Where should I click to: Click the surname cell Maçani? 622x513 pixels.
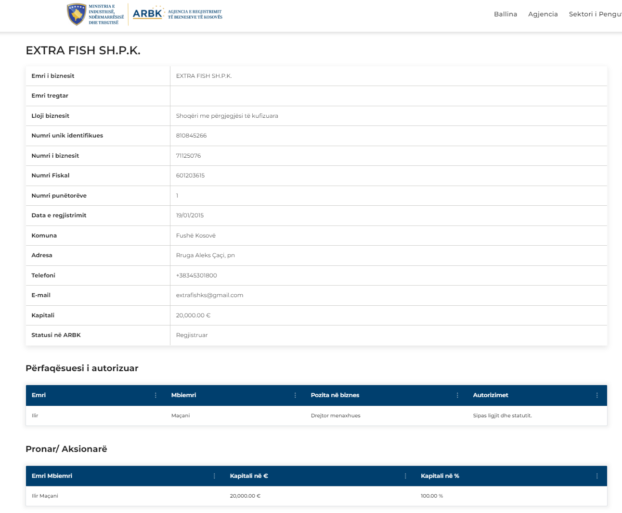(x=181, y=416)
